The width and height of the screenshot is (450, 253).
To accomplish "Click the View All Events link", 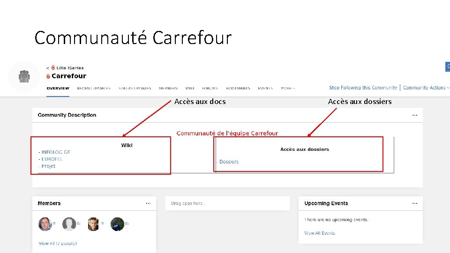I will click(x=319, y=233).
